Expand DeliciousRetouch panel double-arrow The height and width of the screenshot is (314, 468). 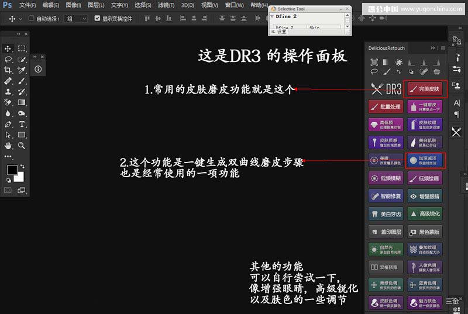(432, 48)
